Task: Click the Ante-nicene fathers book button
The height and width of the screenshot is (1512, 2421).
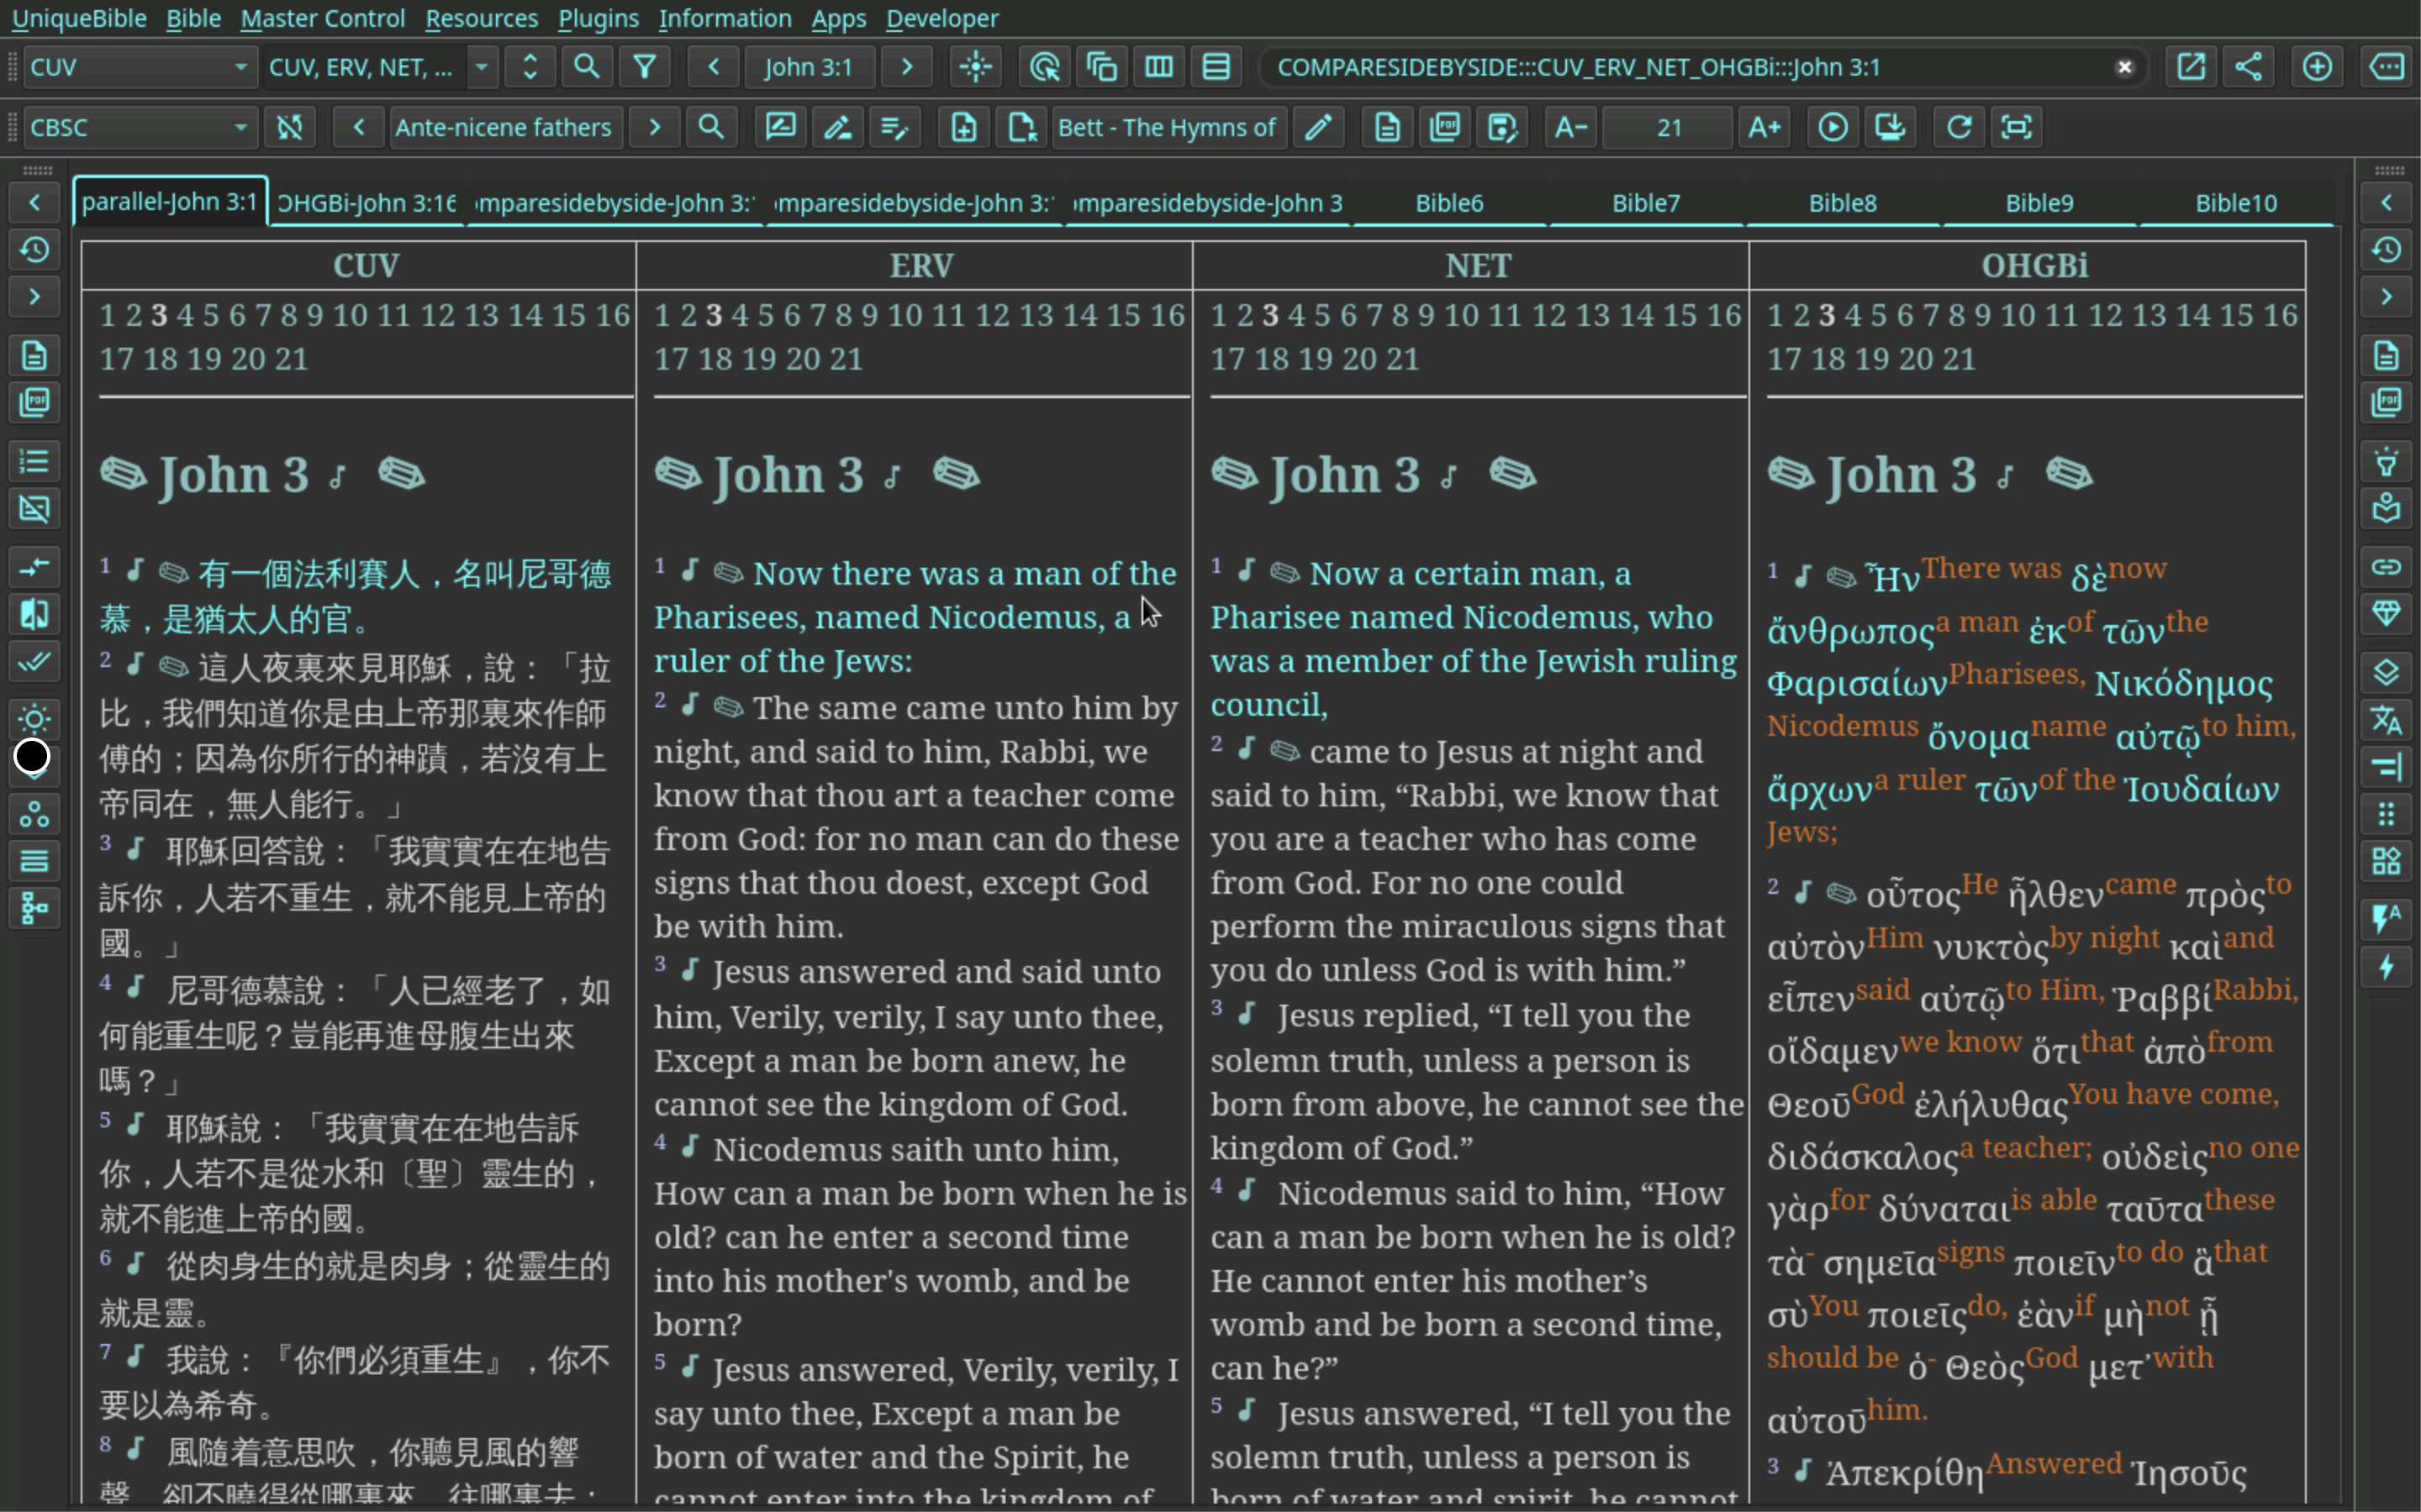Action: pyautogui.click(x=504, y=127)
